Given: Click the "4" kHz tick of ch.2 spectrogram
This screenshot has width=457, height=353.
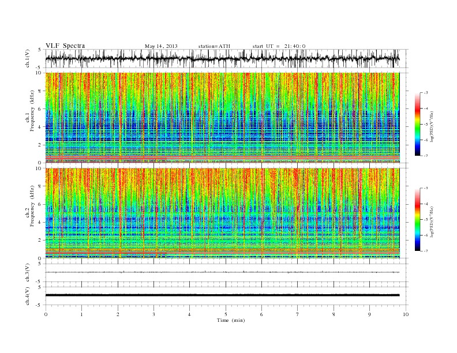Looking at the screenshot, I should tap(40, 222).
